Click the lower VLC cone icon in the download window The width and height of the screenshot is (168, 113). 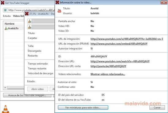(30, 27)
